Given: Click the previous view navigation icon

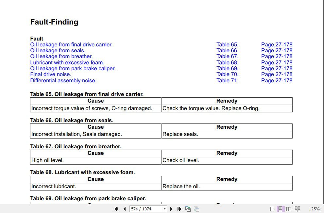Looking at the screenshot, I should (188, 209).
